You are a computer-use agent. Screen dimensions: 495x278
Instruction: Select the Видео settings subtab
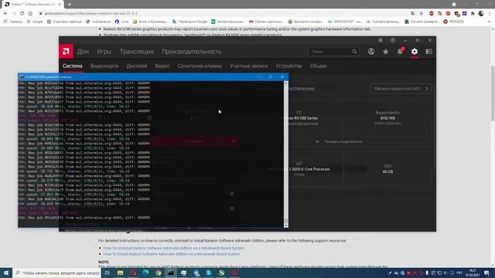(162, 66)
